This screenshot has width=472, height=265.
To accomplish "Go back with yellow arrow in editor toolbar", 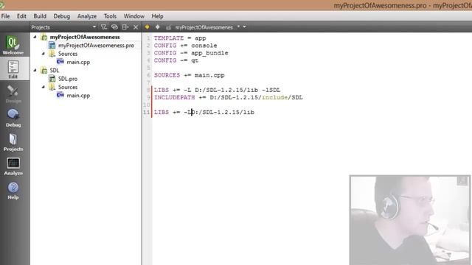I will [x=147, y=27].
